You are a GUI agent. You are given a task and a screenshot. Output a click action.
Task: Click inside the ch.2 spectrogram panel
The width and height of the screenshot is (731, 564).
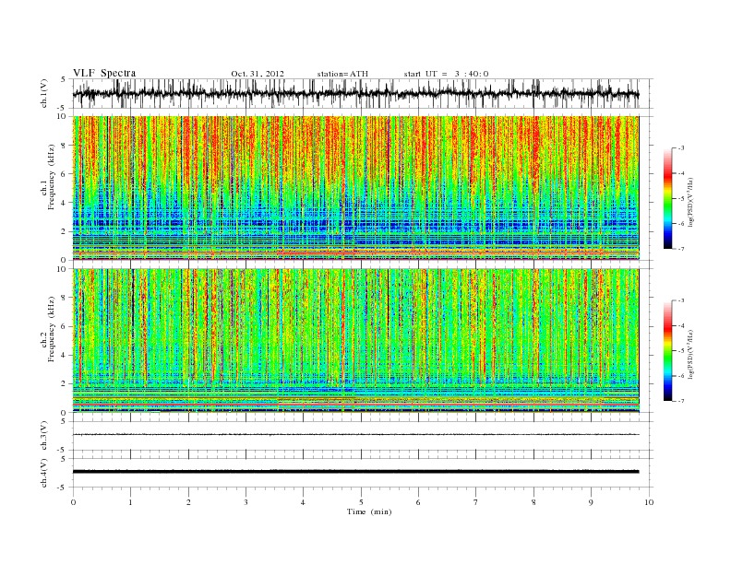pyautogui.click(x=355, y=341)
